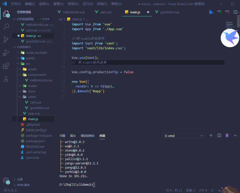The height and width of the screenshot is (193, 240).
Task: Expand the NPM 脚本 section
Action: coord(14,185)
